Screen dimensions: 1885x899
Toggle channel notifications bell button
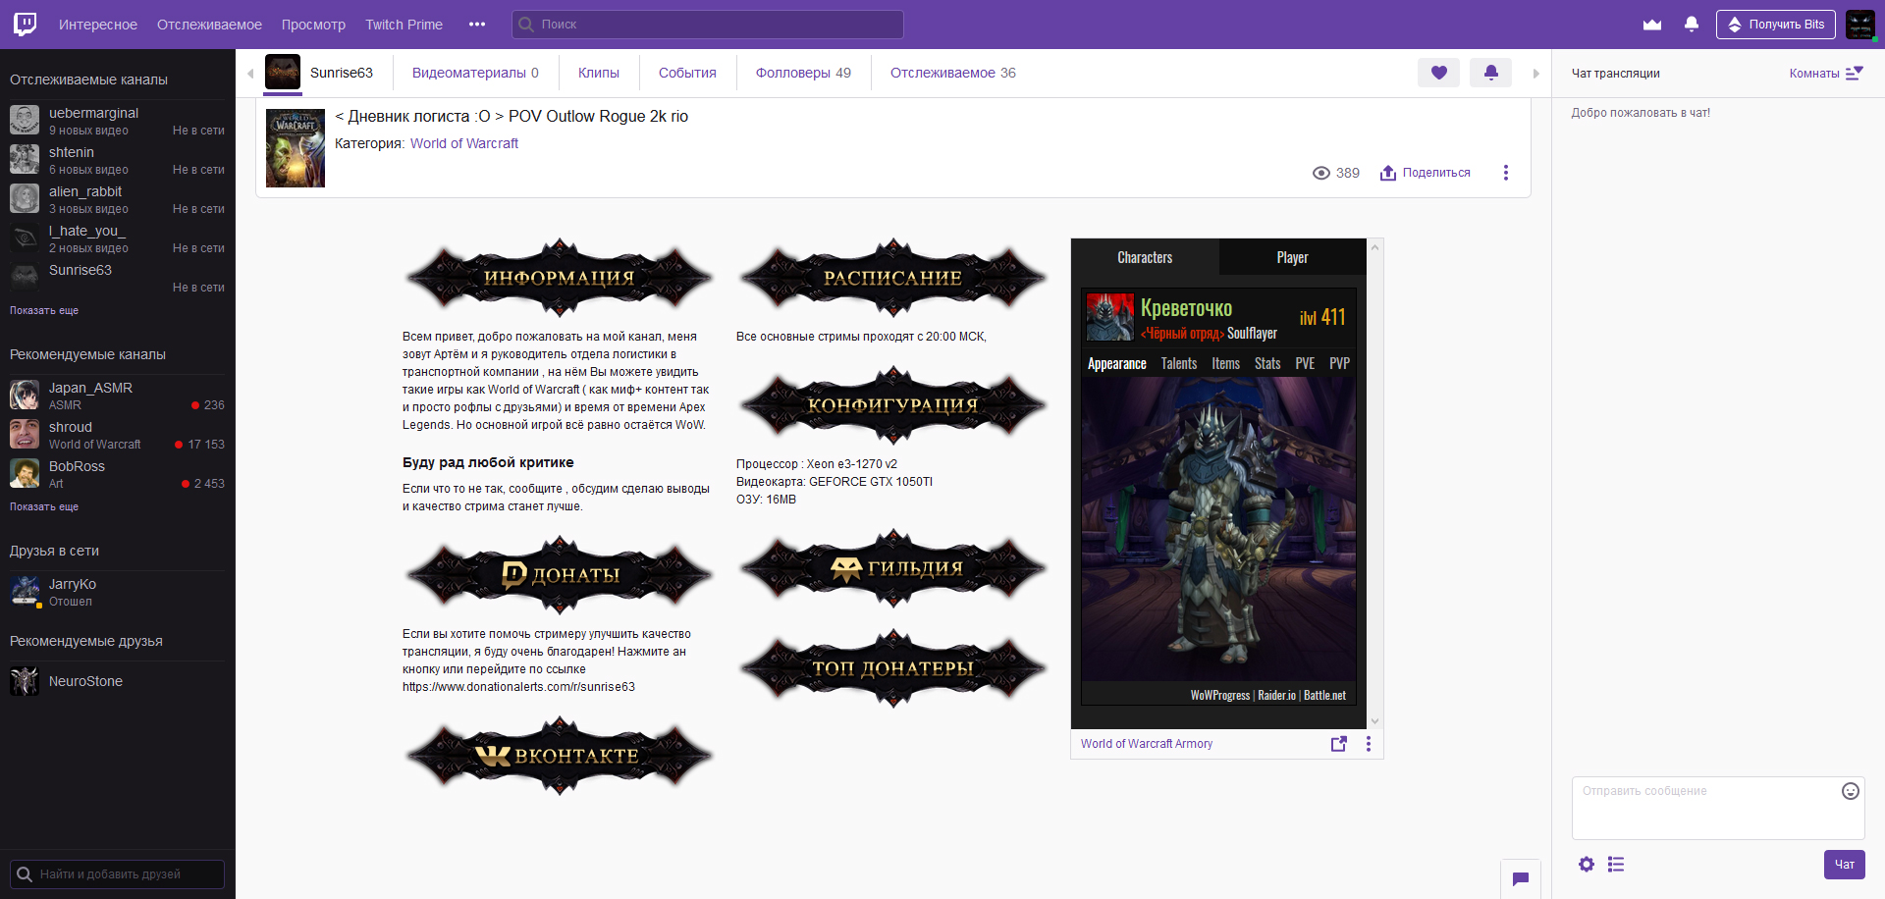[1490, 73]
